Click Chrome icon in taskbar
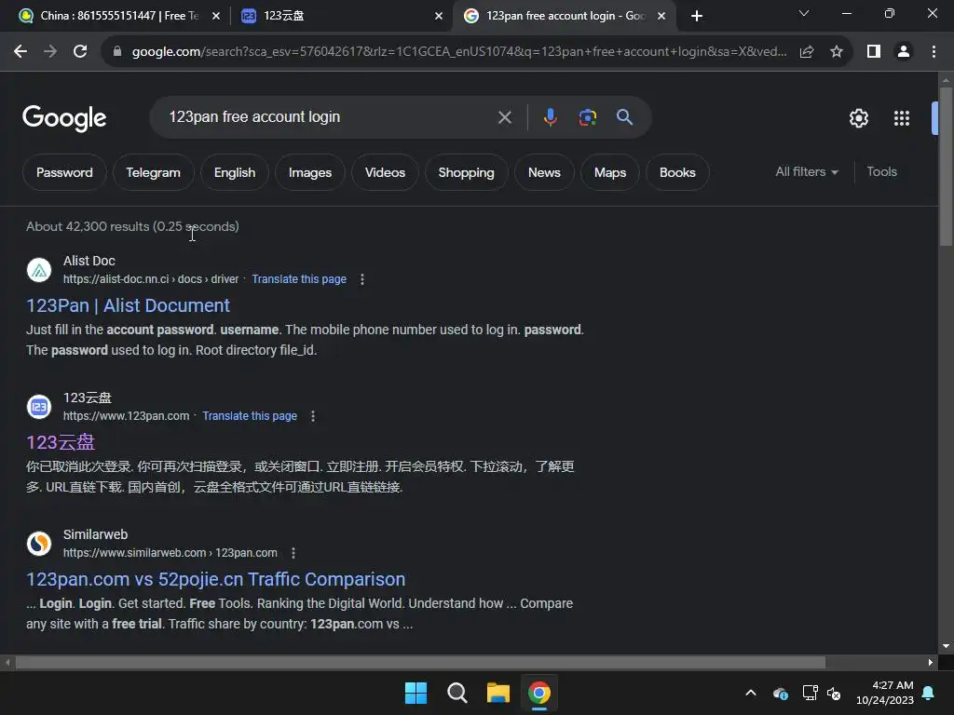This screenshot has width=954, height=715. pos(539,693)
